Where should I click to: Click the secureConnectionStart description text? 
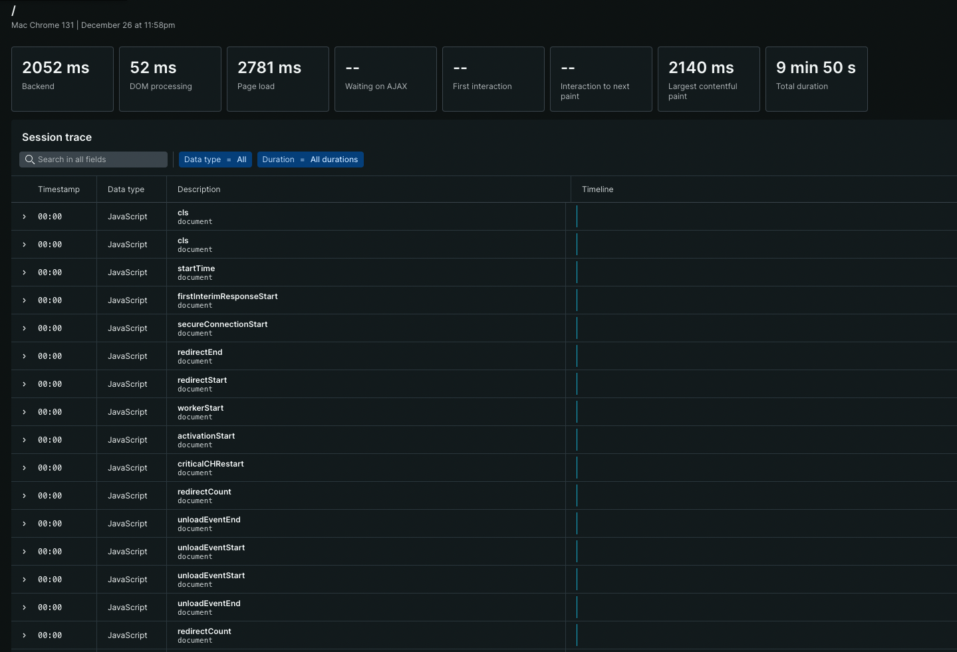point(222,324)
